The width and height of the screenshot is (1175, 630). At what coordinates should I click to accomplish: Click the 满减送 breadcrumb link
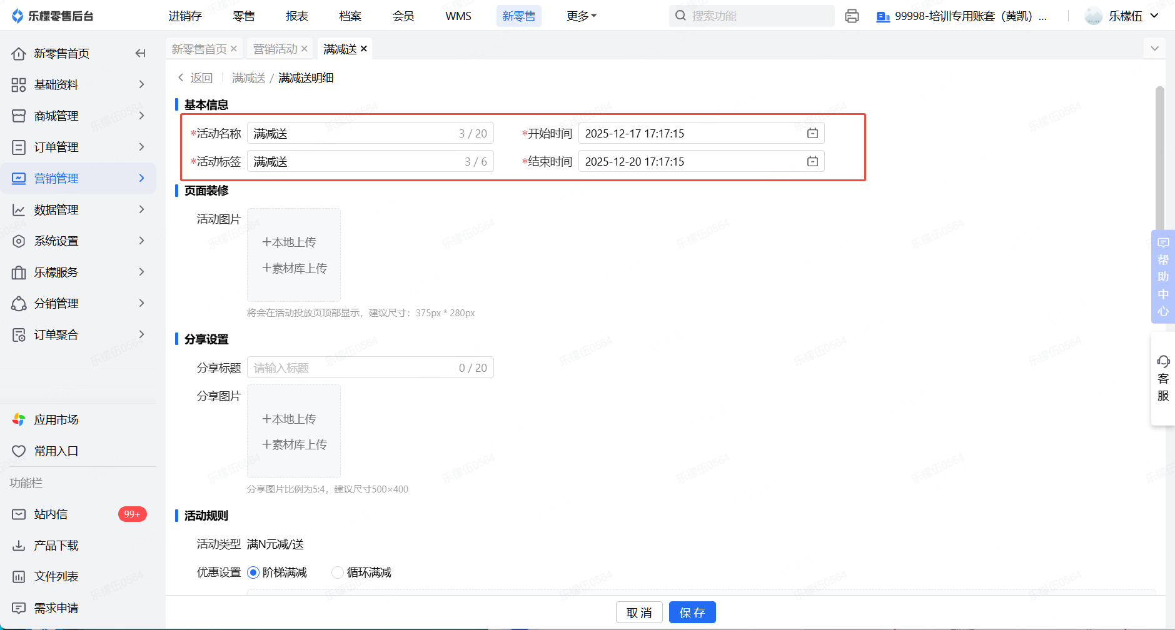click(249, 78)
